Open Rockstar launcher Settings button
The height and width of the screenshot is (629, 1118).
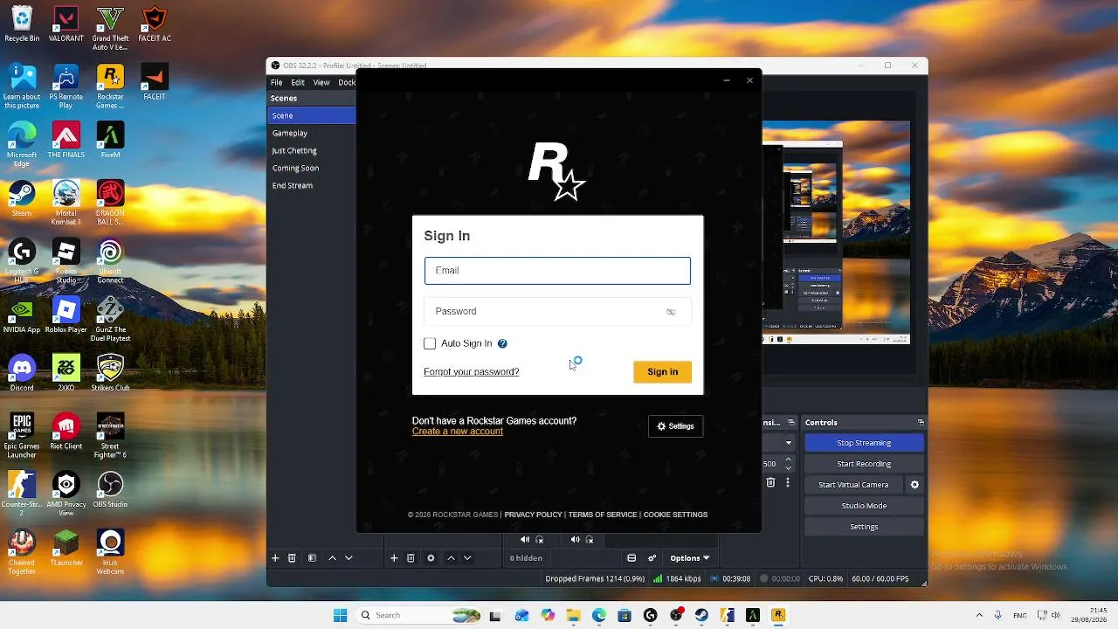675,426
